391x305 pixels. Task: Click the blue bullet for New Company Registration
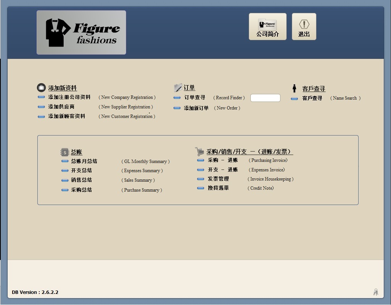pos(42,97)
